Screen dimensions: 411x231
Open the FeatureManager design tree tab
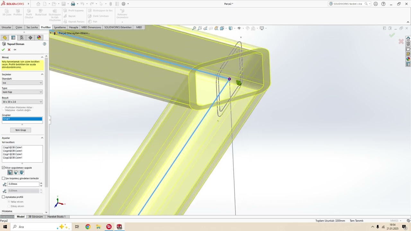(5, 38)
